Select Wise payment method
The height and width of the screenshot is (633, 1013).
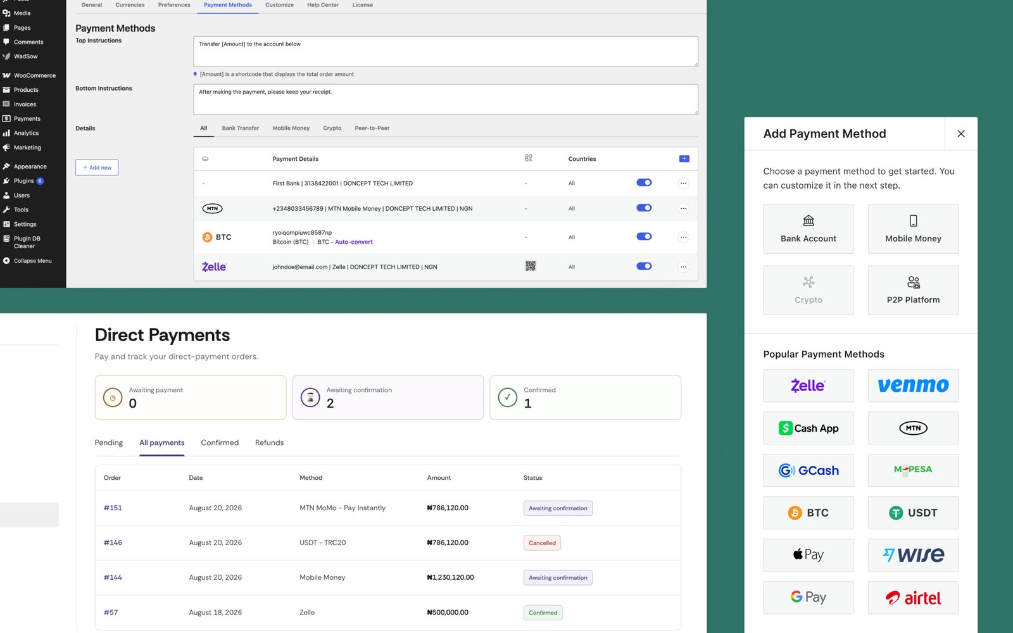click(x=913, y=555)
